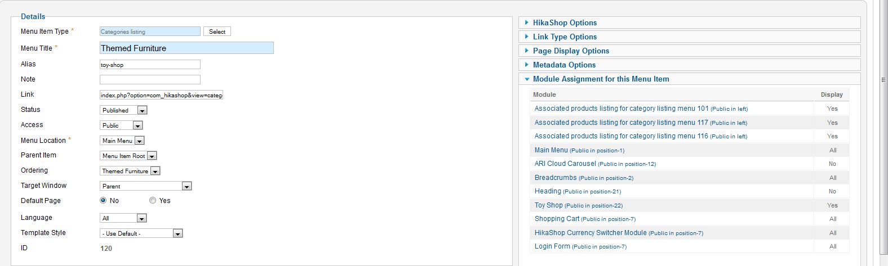The height and width of the screenshot is (266, 888).
Task: Open the Template Style dropdown
Action: [x=141, y=233]
